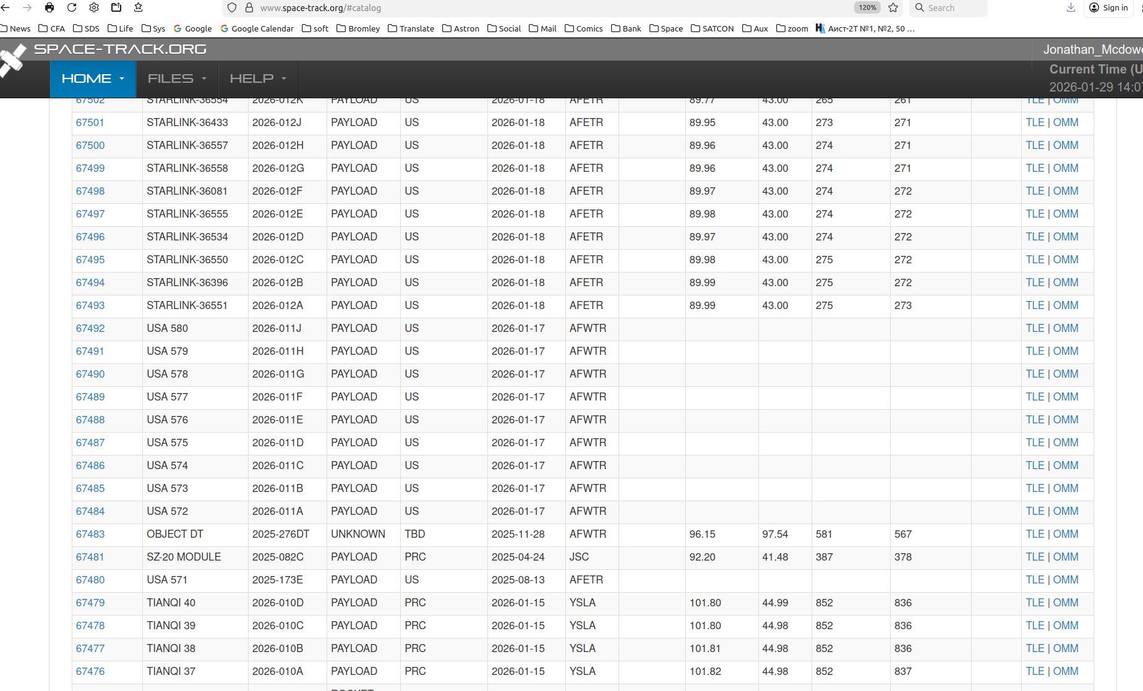Expand the FILES dropdown menu

pos(177,78)
